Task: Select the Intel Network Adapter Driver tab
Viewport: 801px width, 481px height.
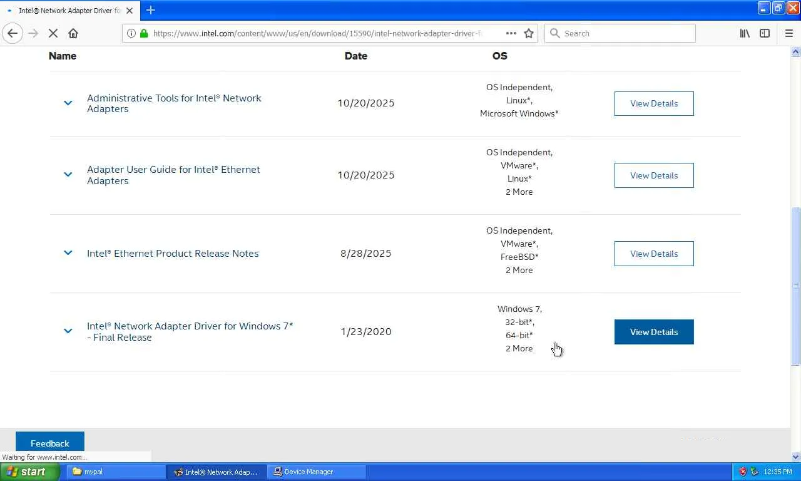Action: point(70,11)
